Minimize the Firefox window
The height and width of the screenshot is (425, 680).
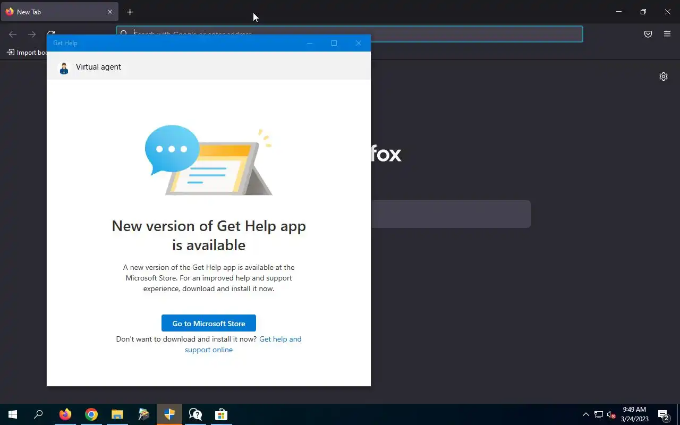(x=619, y=12)
